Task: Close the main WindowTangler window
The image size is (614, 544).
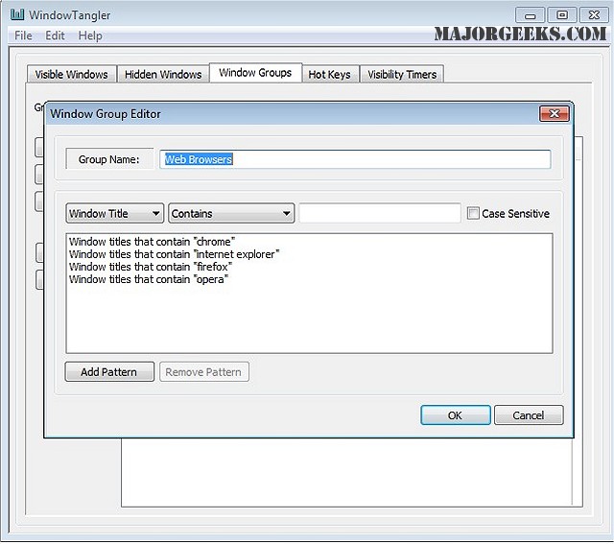Action: (x=594, y=15)
